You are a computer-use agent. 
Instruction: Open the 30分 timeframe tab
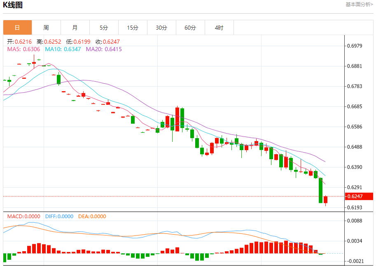[161, 28]
